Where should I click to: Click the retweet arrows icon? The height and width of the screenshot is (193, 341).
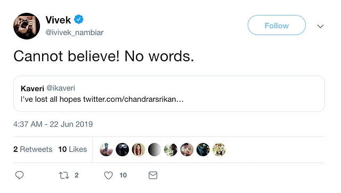point(64,175)
